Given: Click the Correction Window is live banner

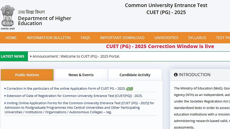Looking at the screenshot, I should click(160, 46).
